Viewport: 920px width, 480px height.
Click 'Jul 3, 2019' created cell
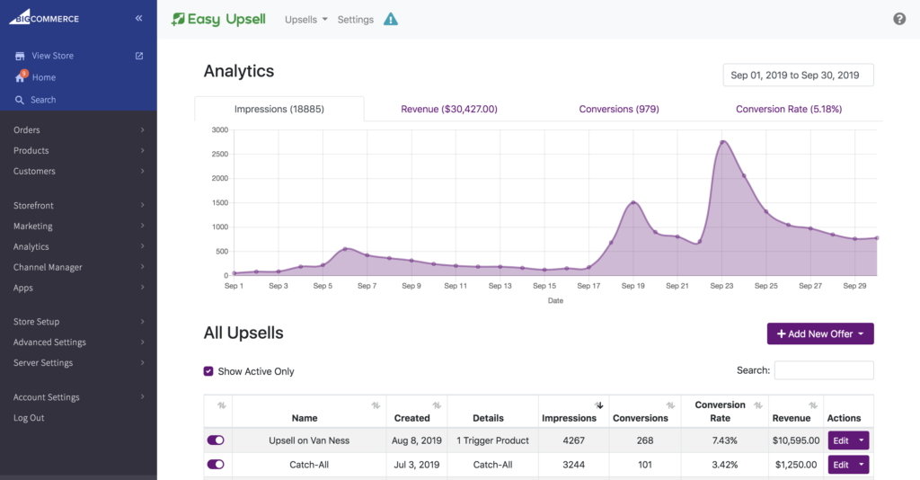tap(417, 464)
